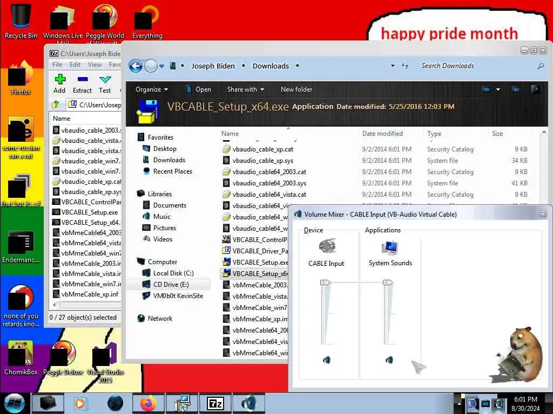Click Joseph Biden in the breadcrumb
Viewport: 553px width, 414px height.
213,66
